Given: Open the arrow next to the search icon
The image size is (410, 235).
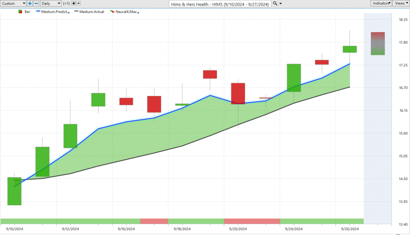Looking at the screenshot, I should coord(281,4).
